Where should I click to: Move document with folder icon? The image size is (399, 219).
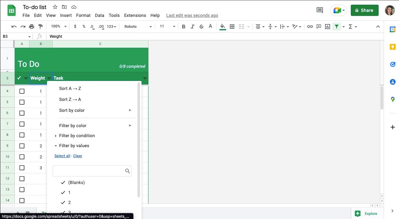[x=65, y=7]
